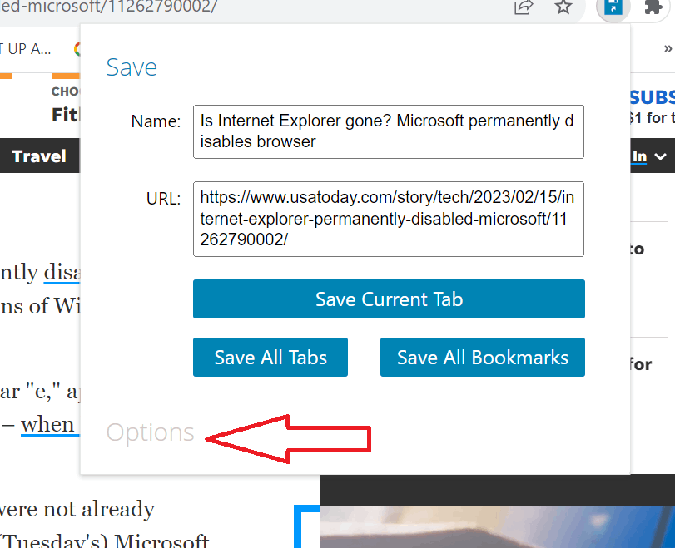675x548 pixels.
Task: Click the article photo thumbnail at bottom
Action: (x=497, y=526)
